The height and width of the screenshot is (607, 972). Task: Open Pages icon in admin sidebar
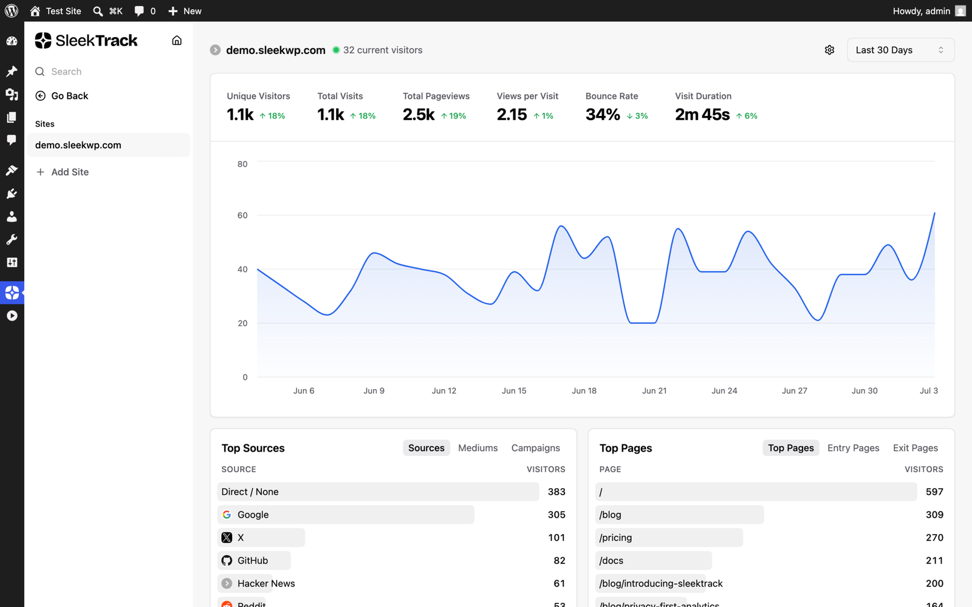(12, 117)
